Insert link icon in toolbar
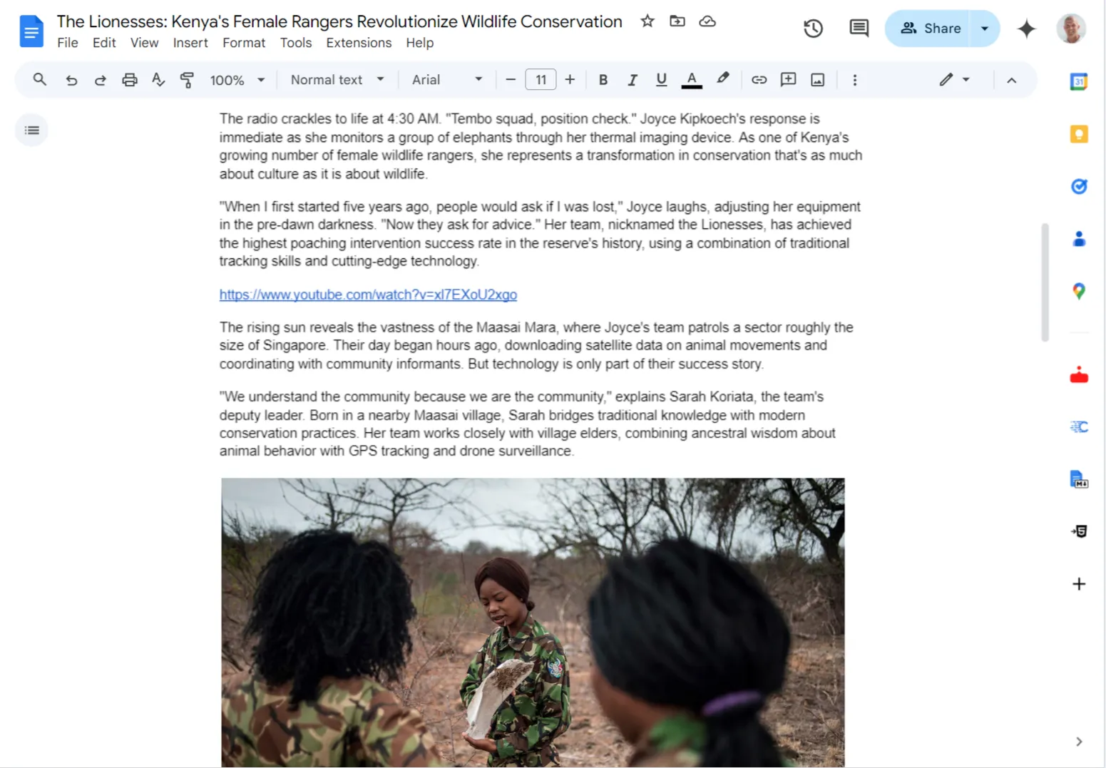 (759, 80)
